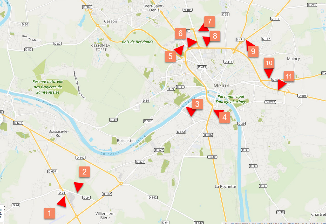The image size is (326, 224).
Task: Click orange marker number 9
Action: coord(253,51)
